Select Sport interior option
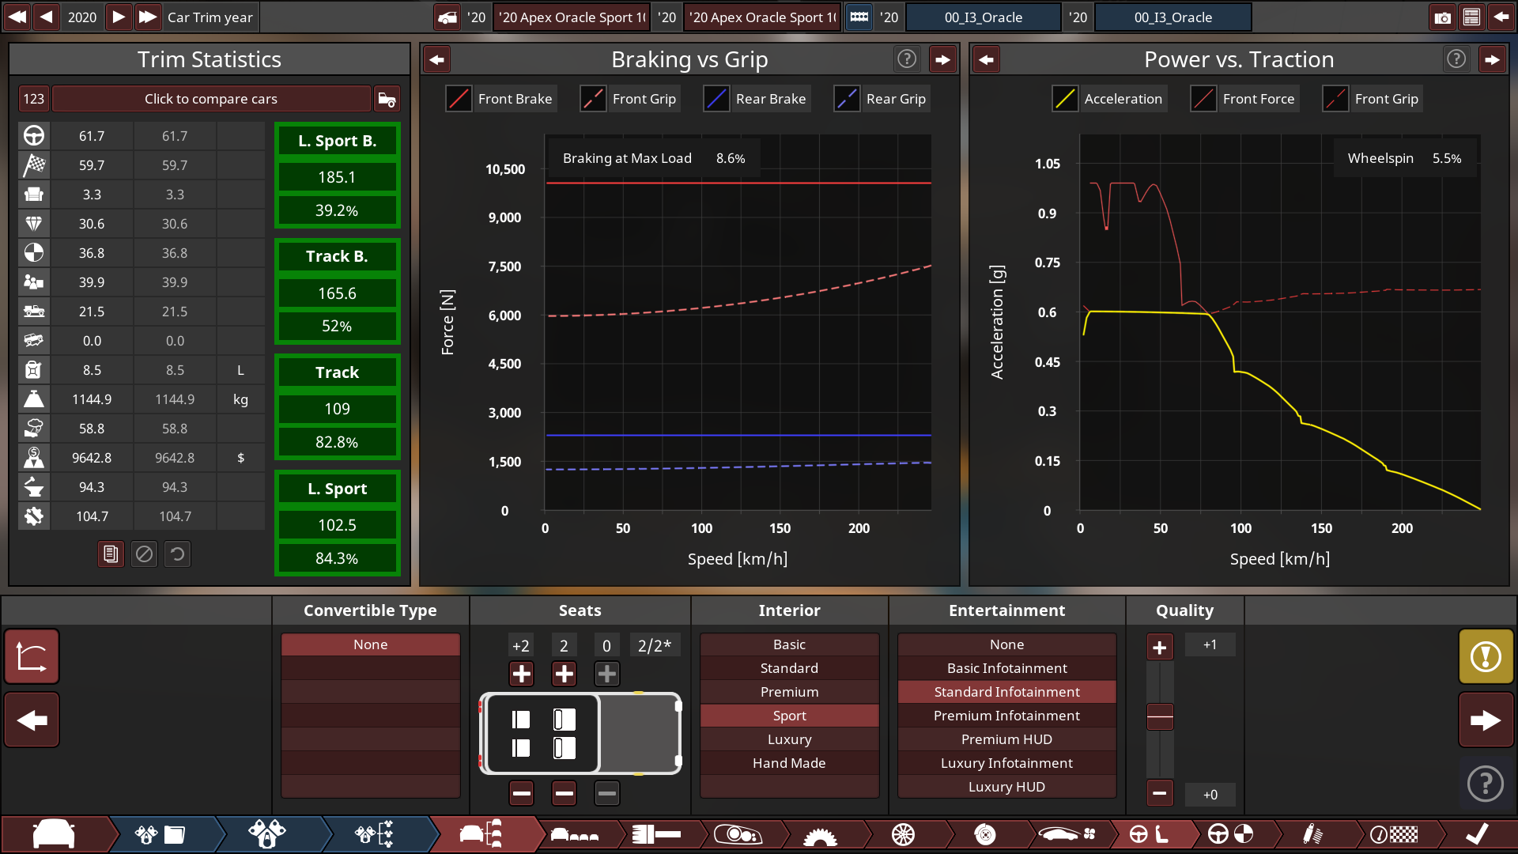 pos(789,716)
